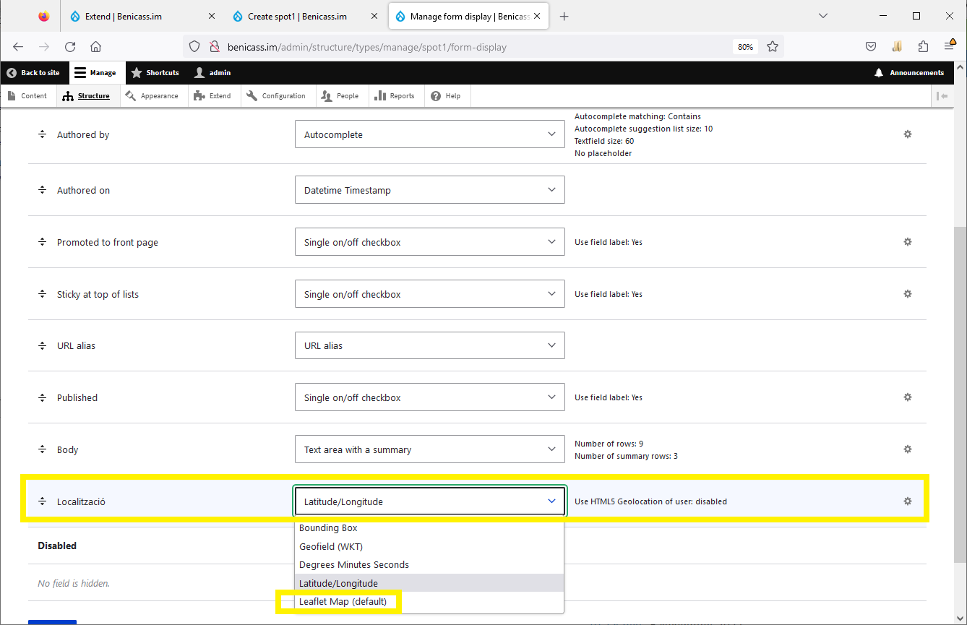The width and height of the screenshot is (967, 625).
Task: Open a new browser tab
Action: (x=564, y=16)
